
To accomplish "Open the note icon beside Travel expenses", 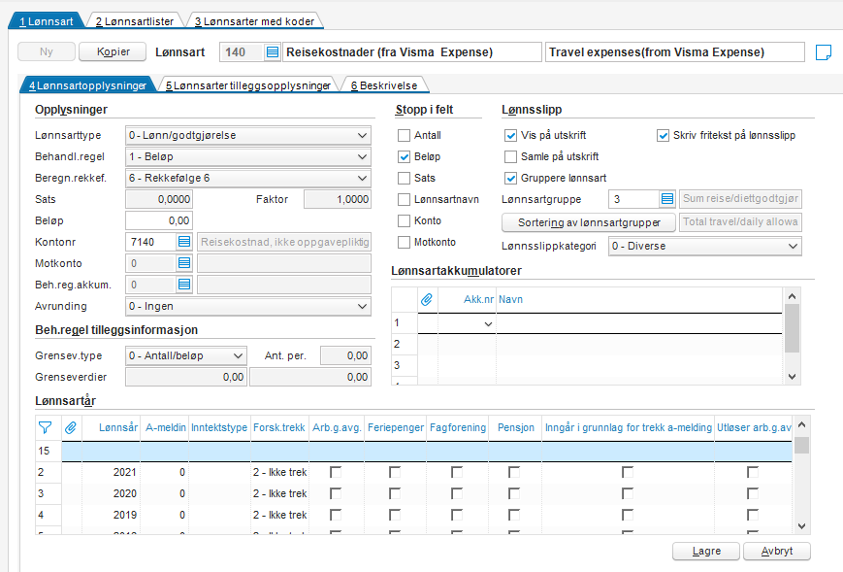I will (823, 52).
